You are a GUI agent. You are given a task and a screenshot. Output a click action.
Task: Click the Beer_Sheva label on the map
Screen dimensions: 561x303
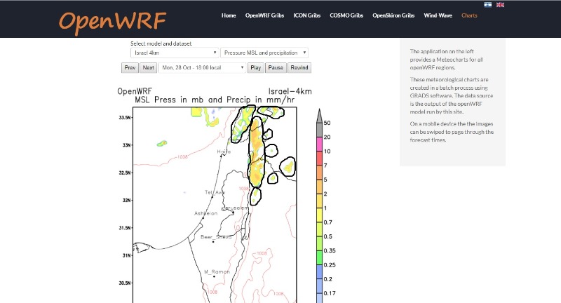click(x=216, y=237)
